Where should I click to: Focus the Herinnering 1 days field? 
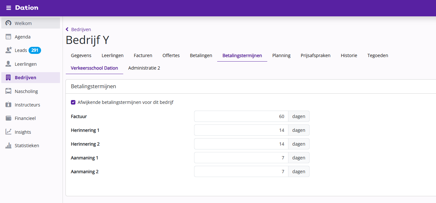click(241, 130)
